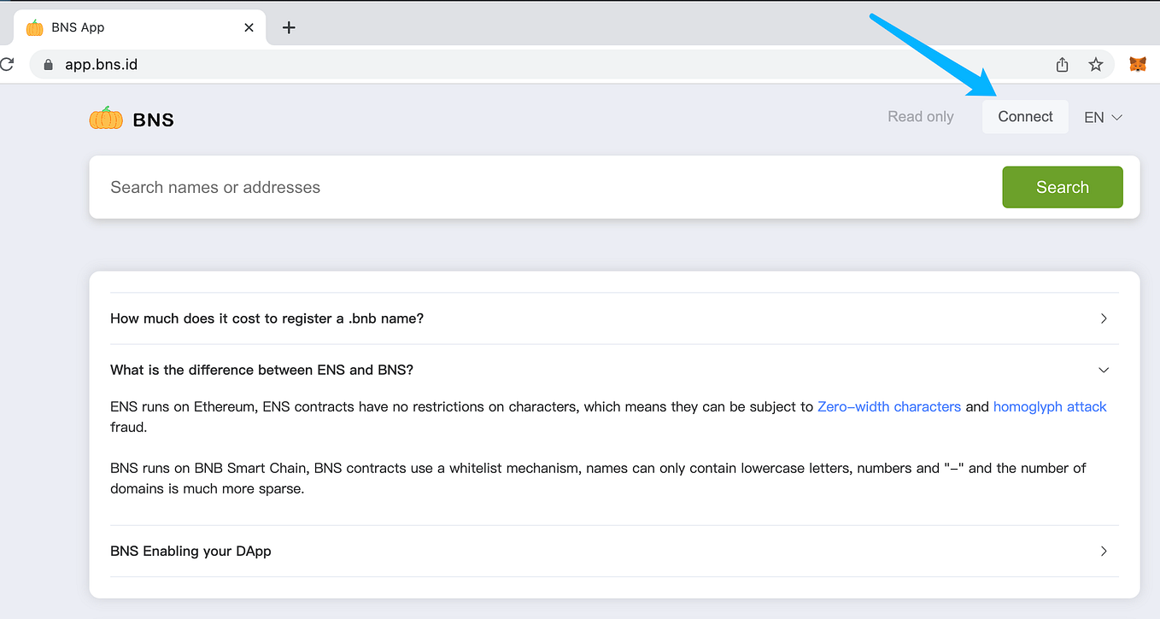Open the MetaMask extension icon
The width and height of the screenshot is (1160, 619).
[x=1138, y=63]
